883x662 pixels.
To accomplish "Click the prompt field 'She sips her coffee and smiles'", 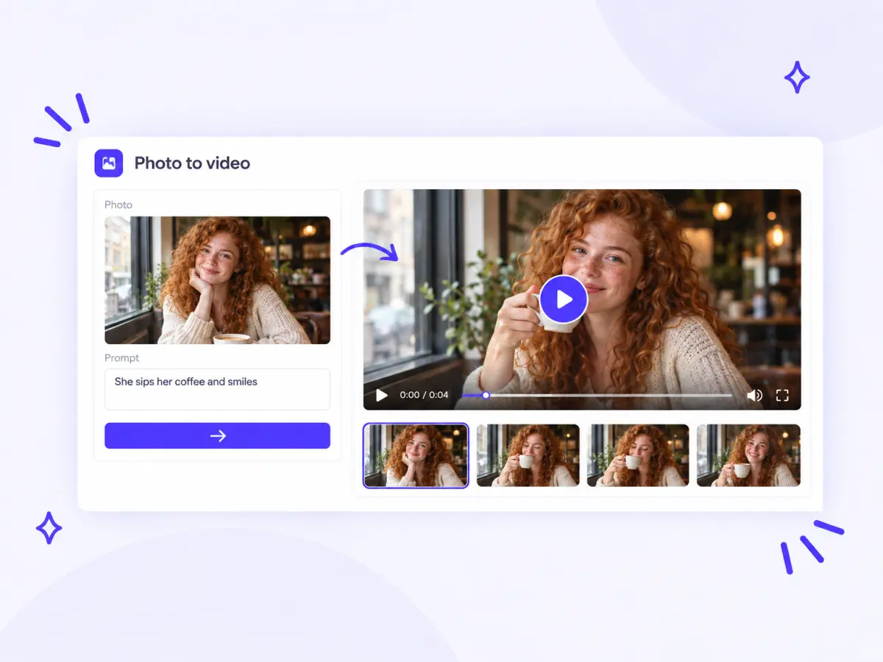I will pyautogui.click(x=217, y=389).
